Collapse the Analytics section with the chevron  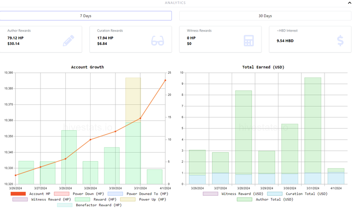(x=349, y=3)
